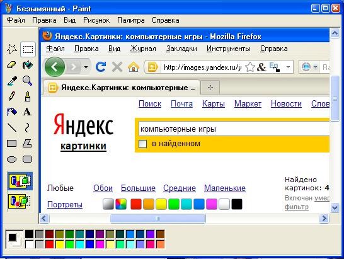Pick the multicolor Yandex filter swatch
This screenshot has width=344, height=259.
[x=121, y=204]
